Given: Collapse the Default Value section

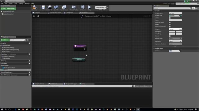Looking at the screenshot, I should click(154, 48).
